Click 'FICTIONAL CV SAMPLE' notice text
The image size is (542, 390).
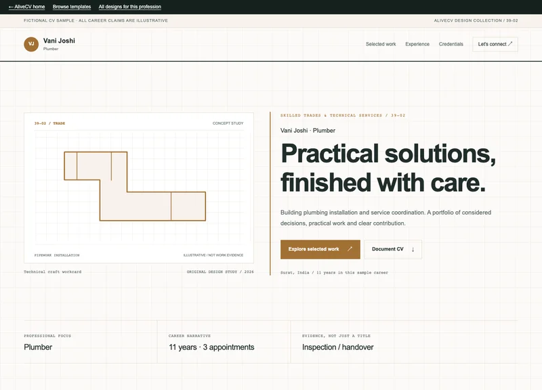point(96,20)
